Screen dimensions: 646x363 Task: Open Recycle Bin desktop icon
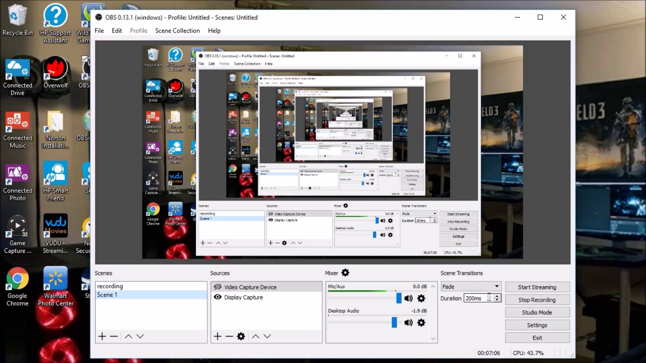(x=17, y=20)
